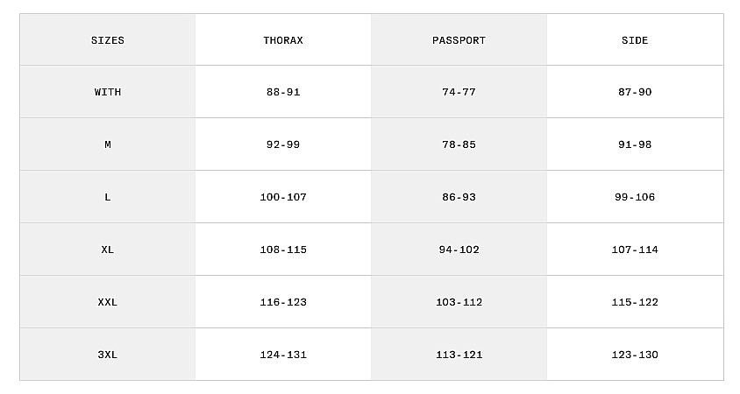This screenshot has width=740, height=394.
Task: Select the 123-130 side cell
Action: click(x=635, y=355)
